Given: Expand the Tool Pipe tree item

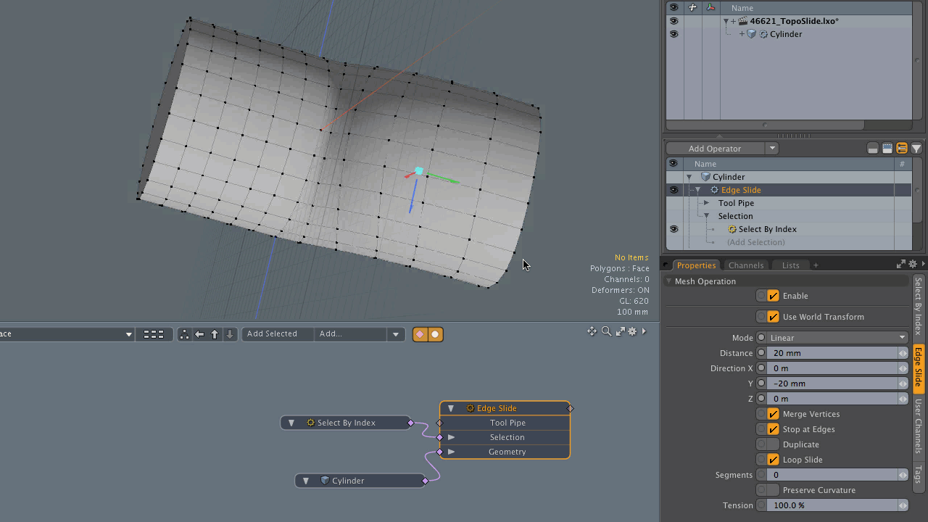Looking at the screenshot, I should [x=706, y=203].
